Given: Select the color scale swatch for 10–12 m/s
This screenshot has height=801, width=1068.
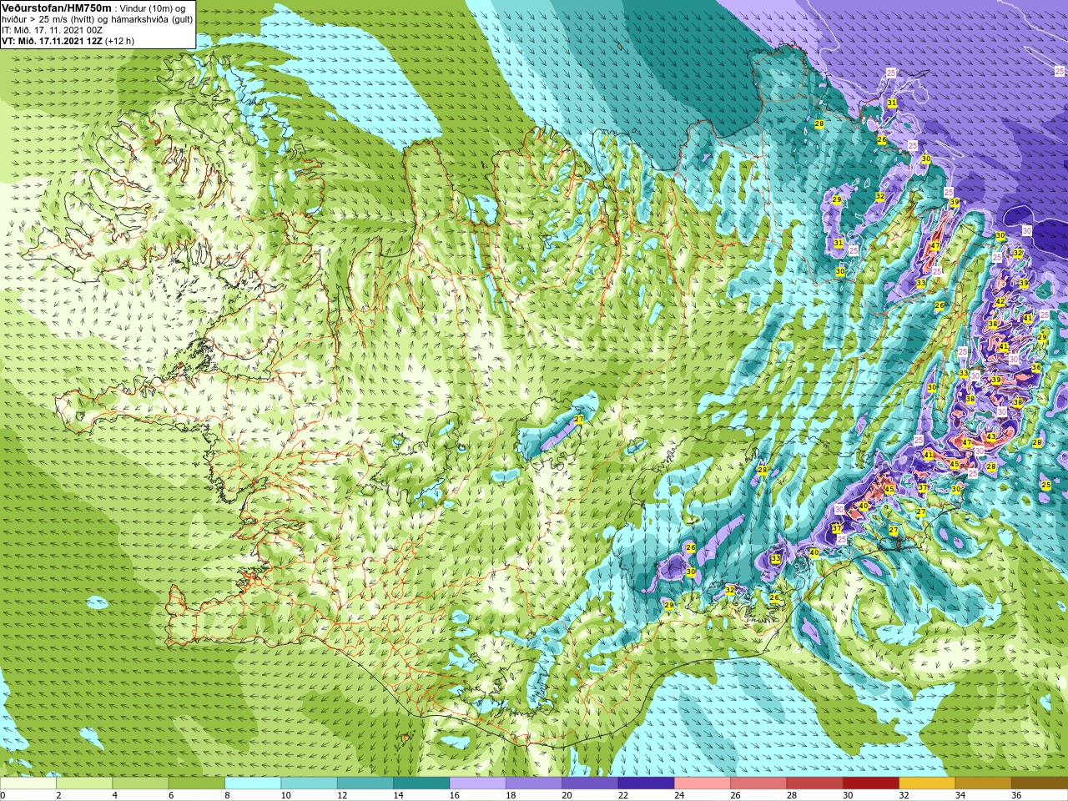Looking at the screenshot, I should (x=309, y=783).
